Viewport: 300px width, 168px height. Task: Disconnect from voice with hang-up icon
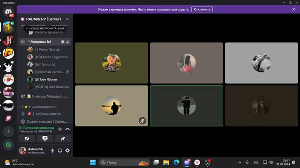(x=67, y=129)
